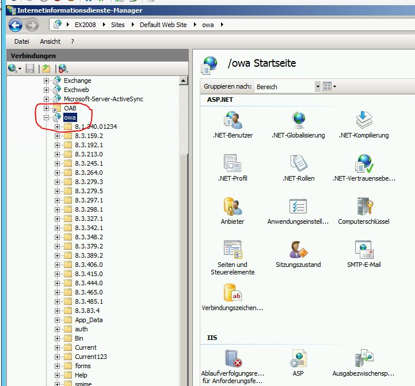Open Ausgabezwischenspeicherung feature icon
415x386 pixels.
[x=364, y=363]
